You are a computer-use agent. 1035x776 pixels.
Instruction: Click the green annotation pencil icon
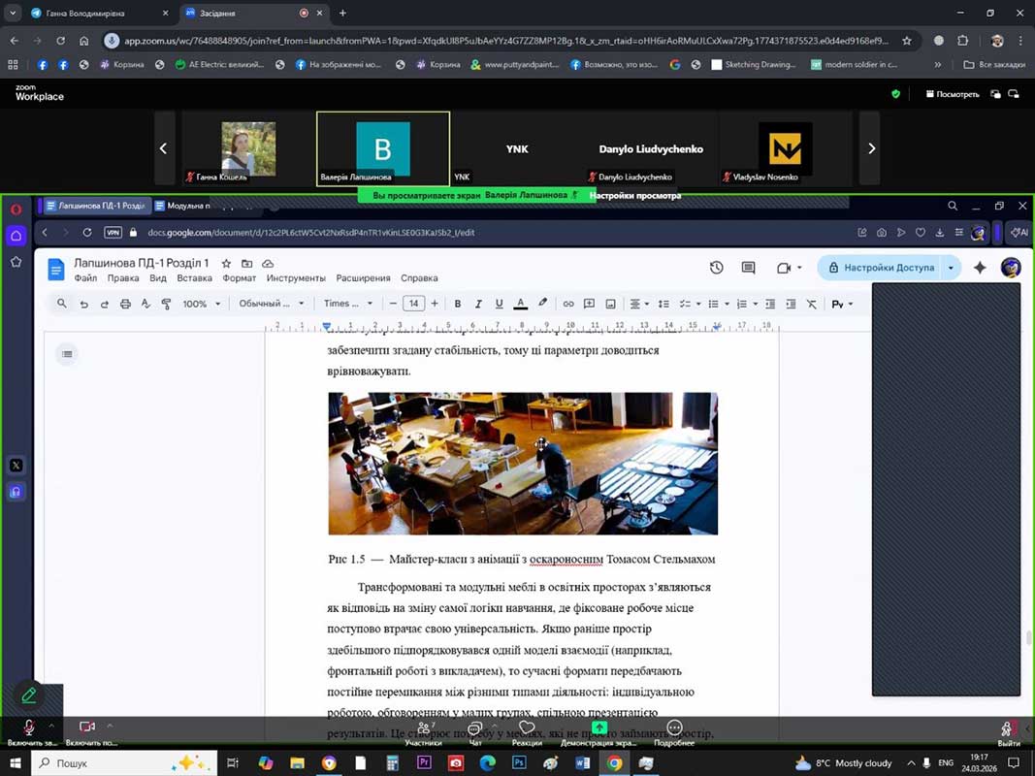(29, 695)
